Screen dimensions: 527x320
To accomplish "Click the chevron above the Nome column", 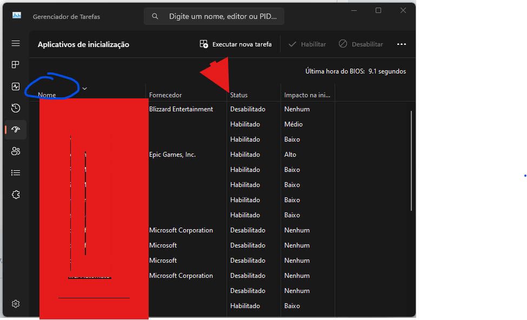I will (x=84, y=88).
